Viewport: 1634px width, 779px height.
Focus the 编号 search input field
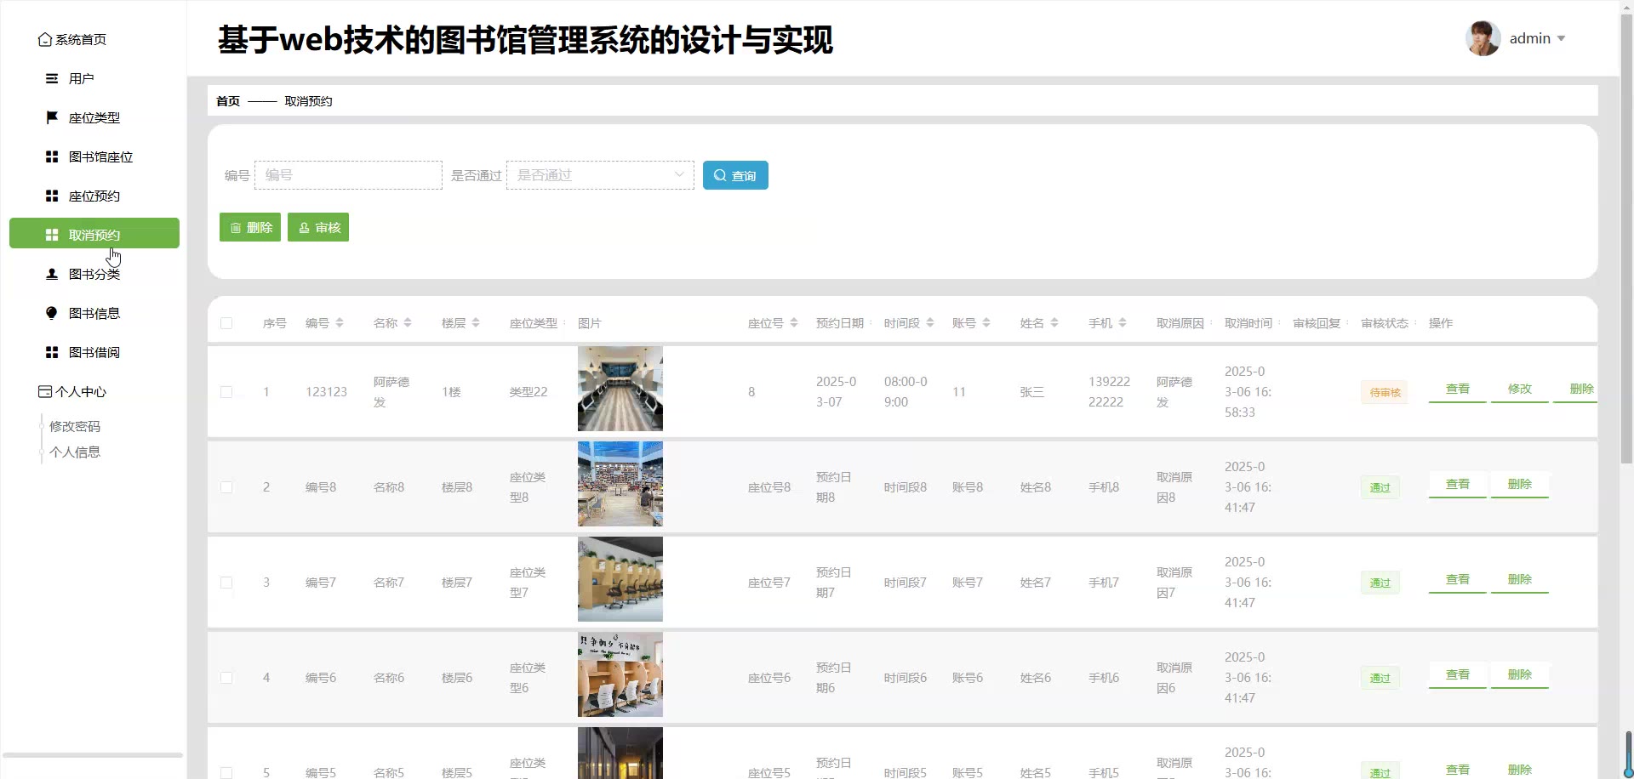tap(348, 175)
